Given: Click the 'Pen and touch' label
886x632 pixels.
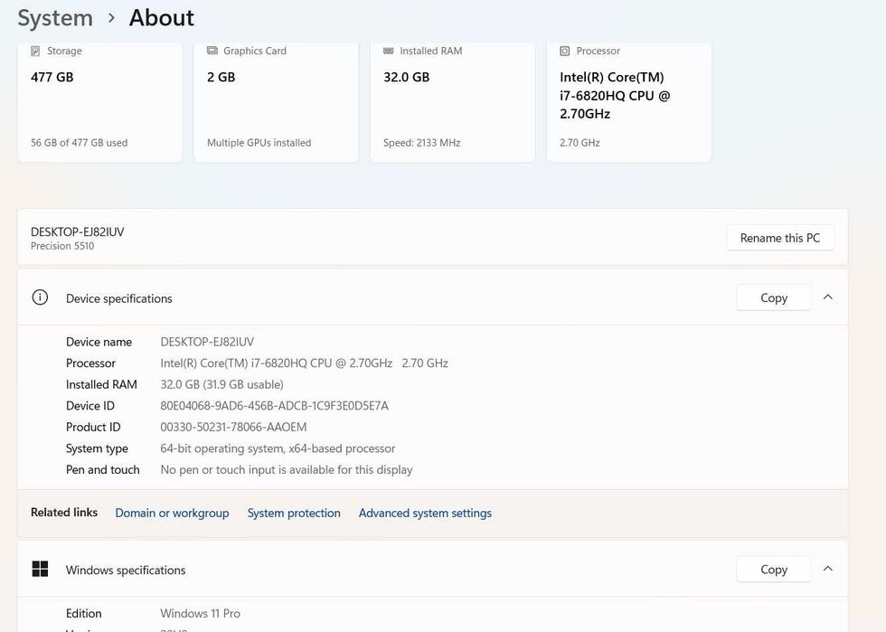Looking at the screenshot, I should [x=102, y=470].
